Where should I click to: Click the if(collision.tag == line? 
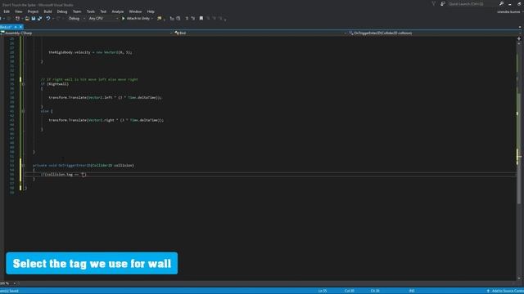click(x=64, y=174)
